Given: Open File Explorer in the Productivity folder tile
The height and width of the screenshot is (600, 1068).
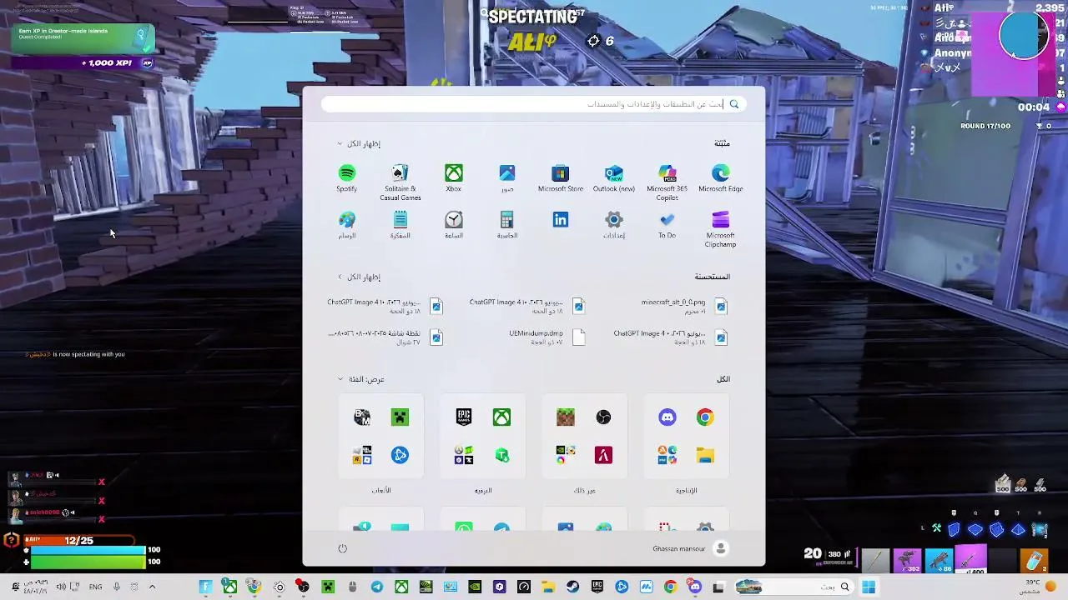Looking at the screenshot, I should pos(705,455).
